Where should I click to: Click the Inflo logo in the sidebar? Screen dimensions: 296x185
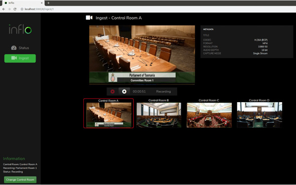(20, 29)
